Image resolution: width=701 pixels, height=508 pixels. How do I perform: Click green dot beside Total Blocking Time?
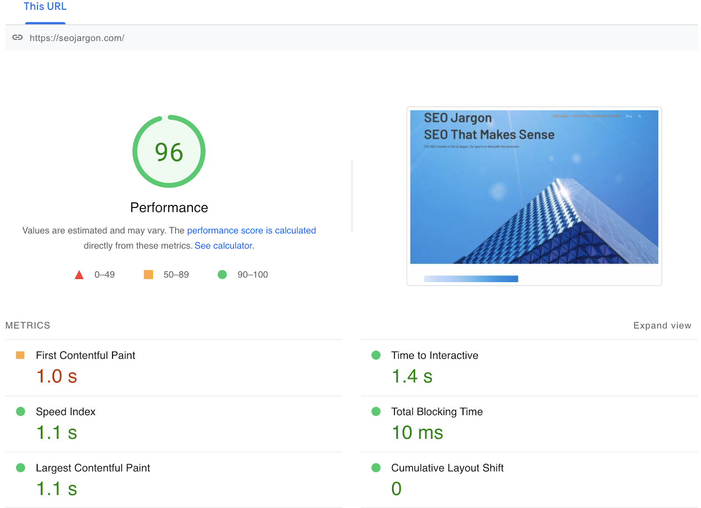[376, 412]
